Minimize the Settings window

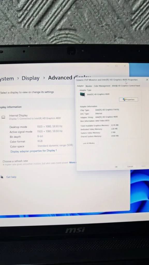pyautogui.click(x=108, y=66)
